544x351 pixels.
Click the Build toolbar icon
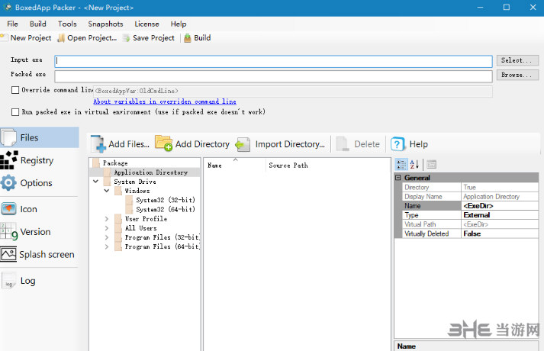(x=188, y=38)
